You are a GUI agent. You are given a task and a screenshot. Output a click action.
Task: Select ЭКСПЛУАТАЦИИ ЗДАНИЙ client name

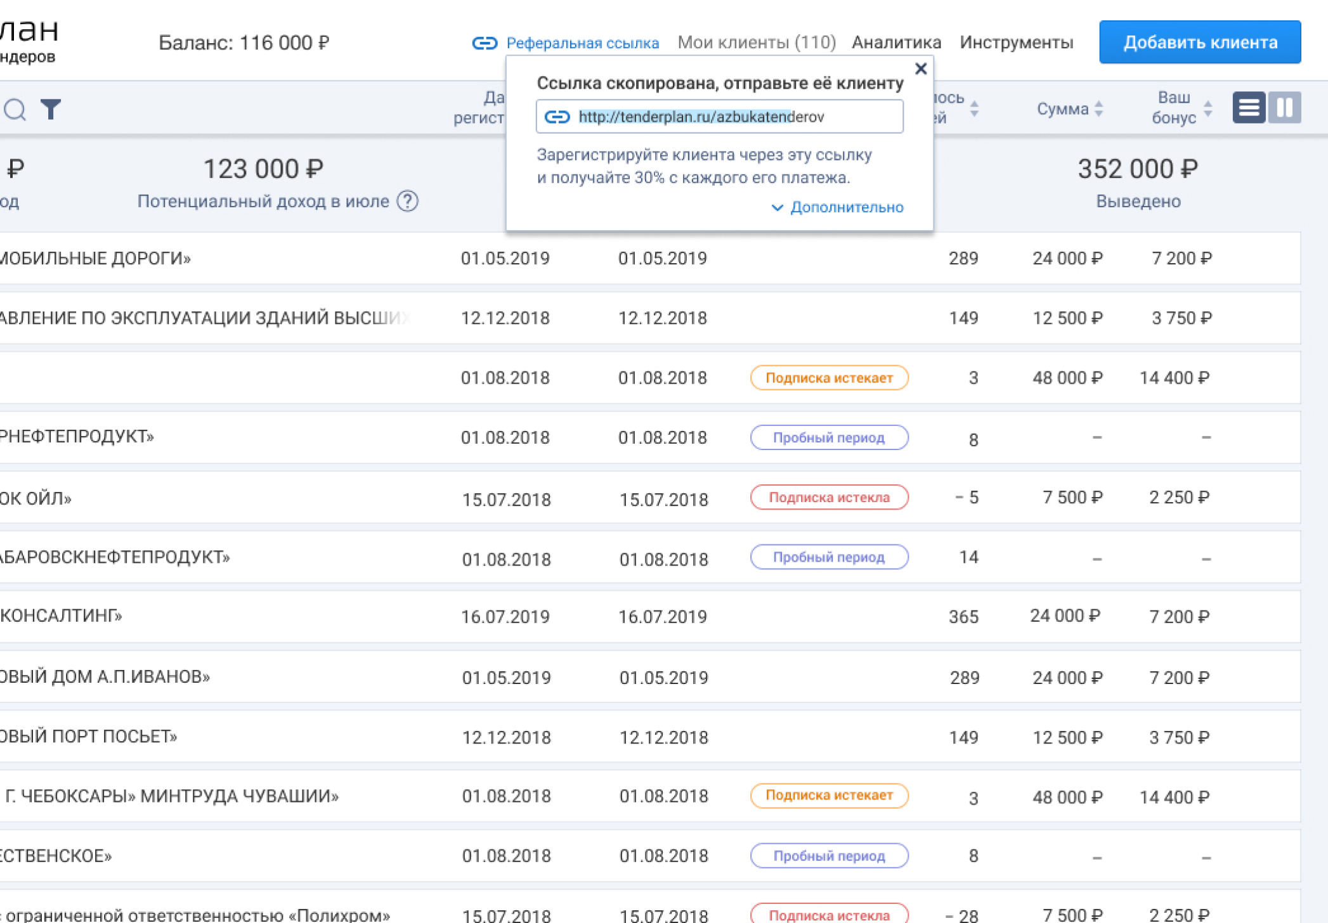click(x=205, y=318)
